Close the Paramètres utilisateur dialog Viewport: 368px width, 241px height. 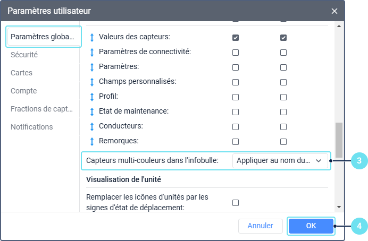coord(334,11)
